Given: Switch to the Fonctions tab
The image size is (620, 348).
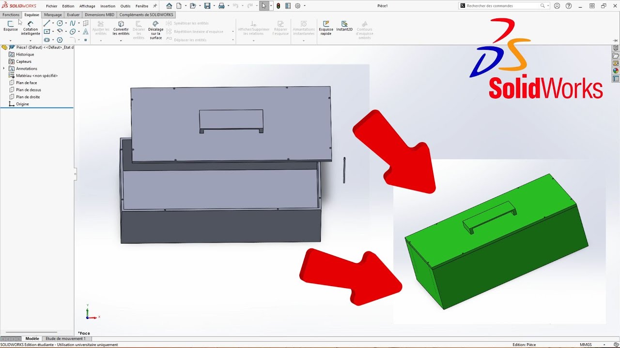Looking at the screenshot, I should (11, 15).
